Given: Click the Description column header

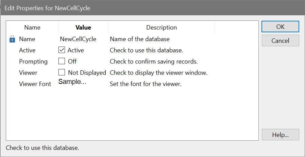Looking at the screenshot, I should click(x=162, y=28).
